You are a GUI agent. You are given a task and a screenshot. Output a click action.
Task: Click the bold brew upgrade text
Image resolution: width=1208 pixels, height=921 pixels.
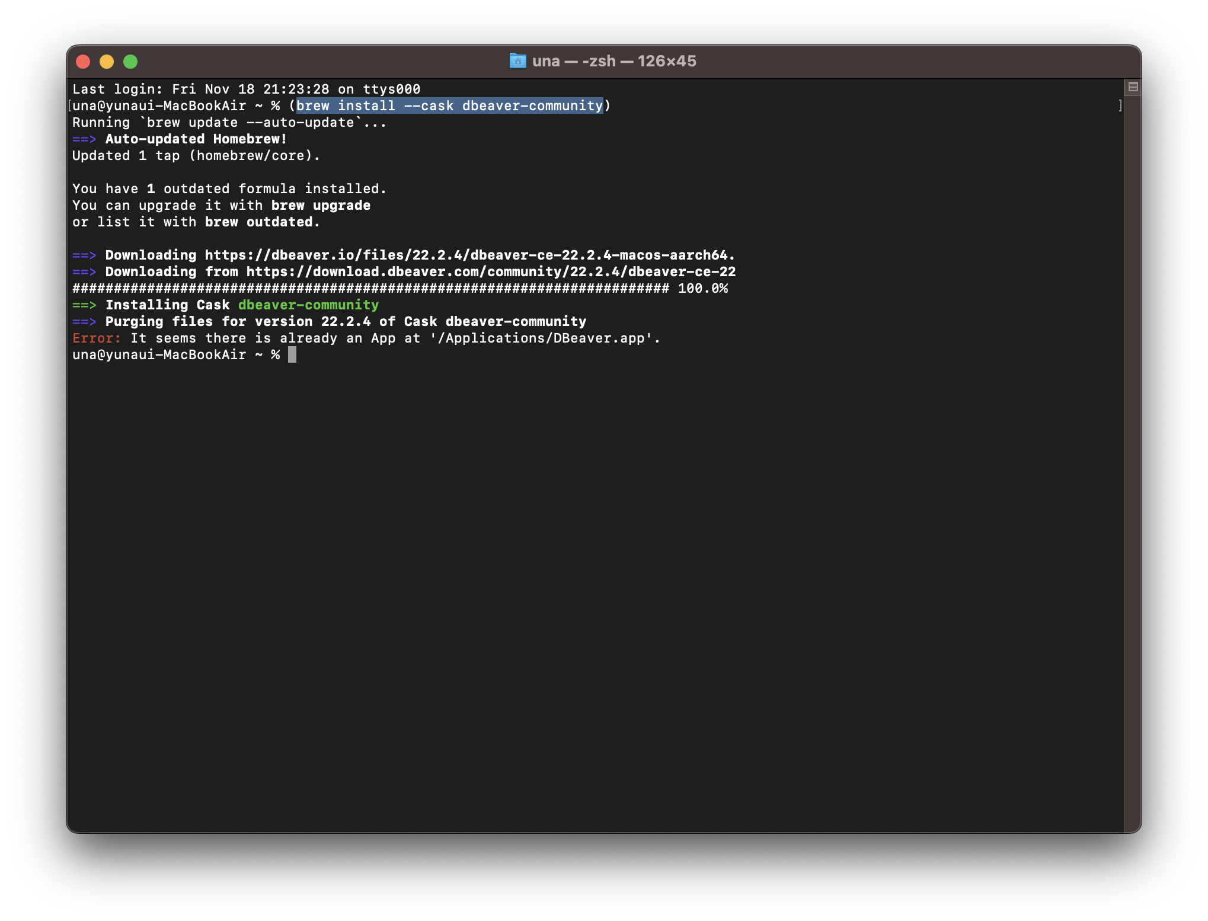(321, 206)
